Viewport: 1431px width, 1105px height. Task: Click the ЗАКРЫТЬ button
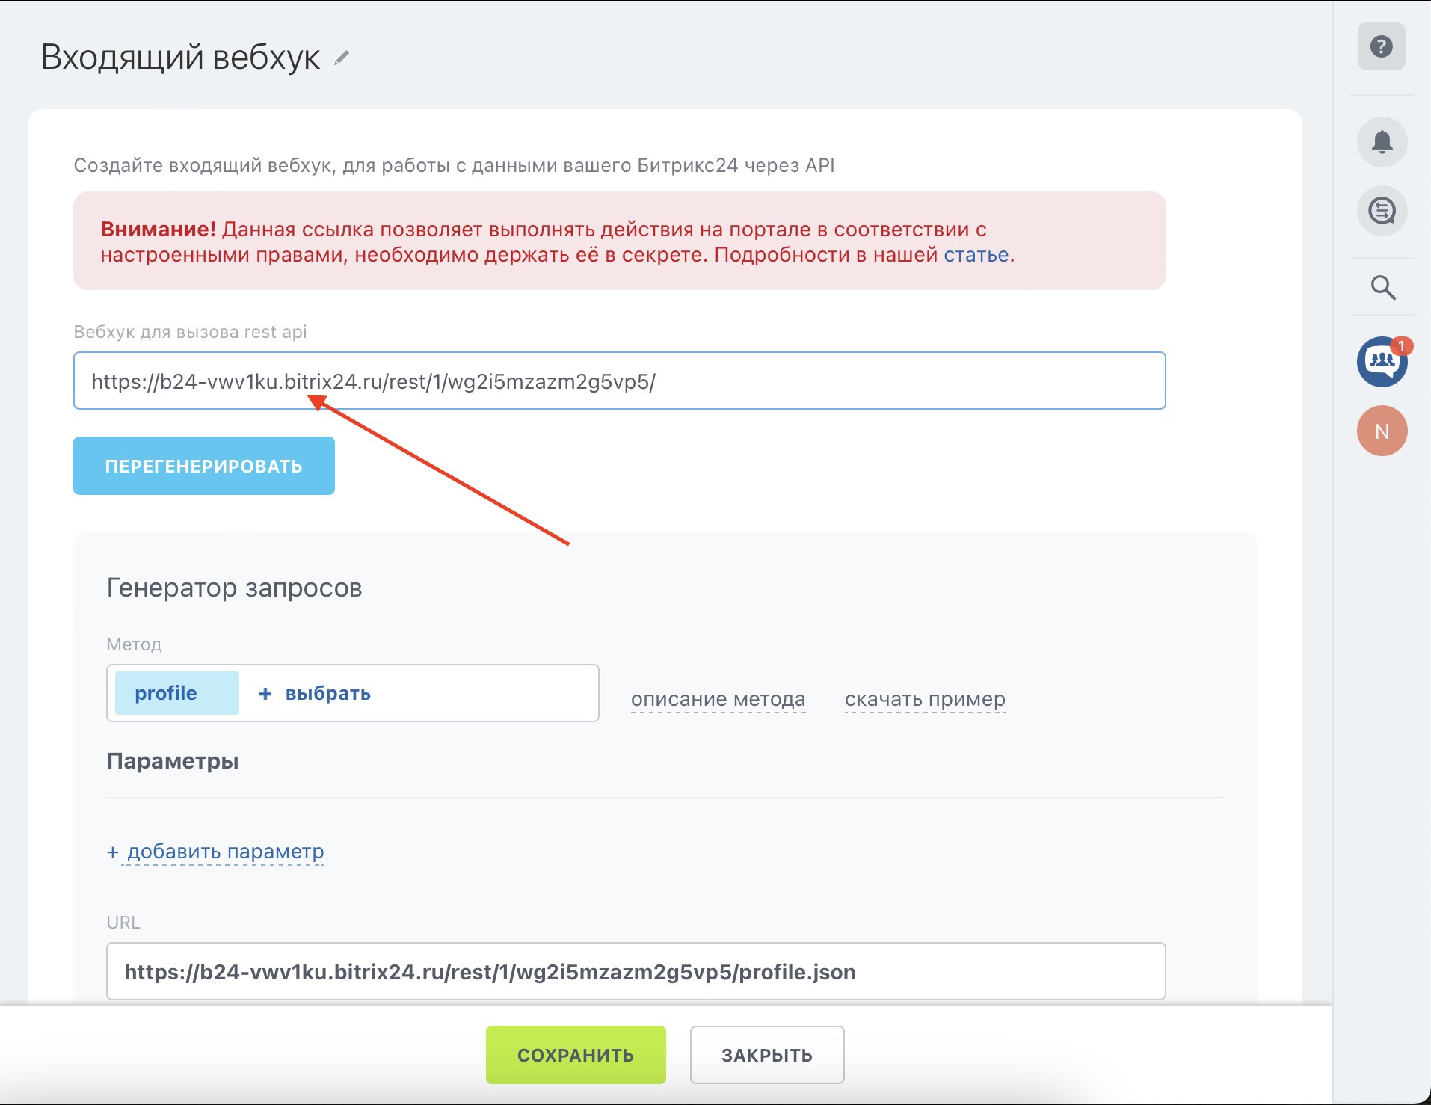click(x=767, y=1055)
